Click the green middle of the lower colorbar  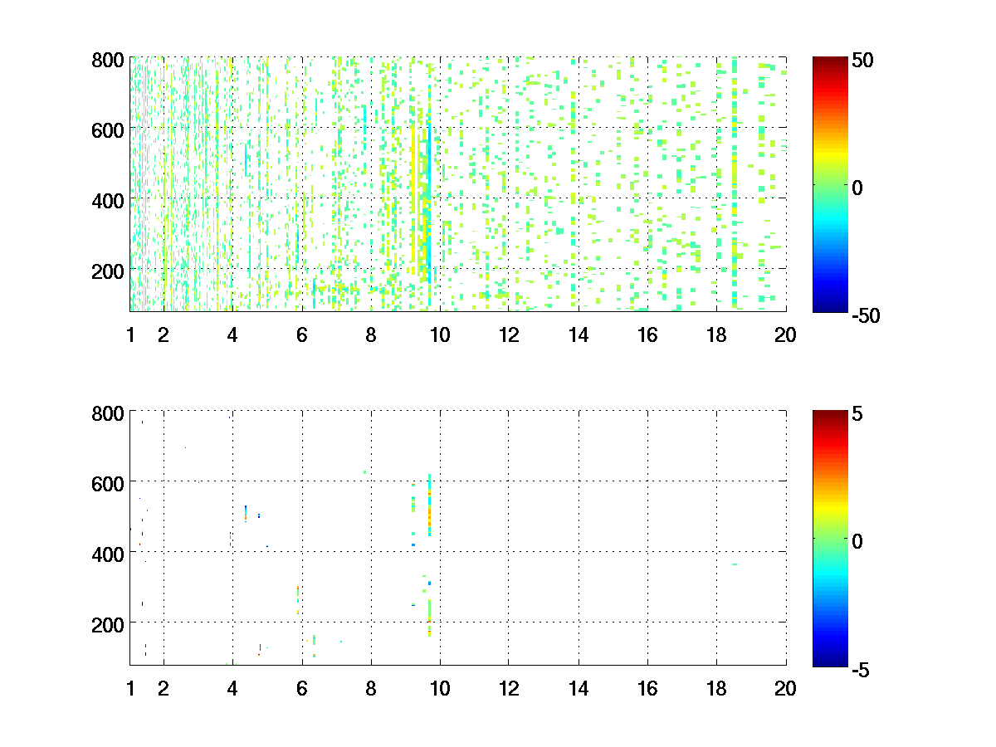(x=830, y=539)
